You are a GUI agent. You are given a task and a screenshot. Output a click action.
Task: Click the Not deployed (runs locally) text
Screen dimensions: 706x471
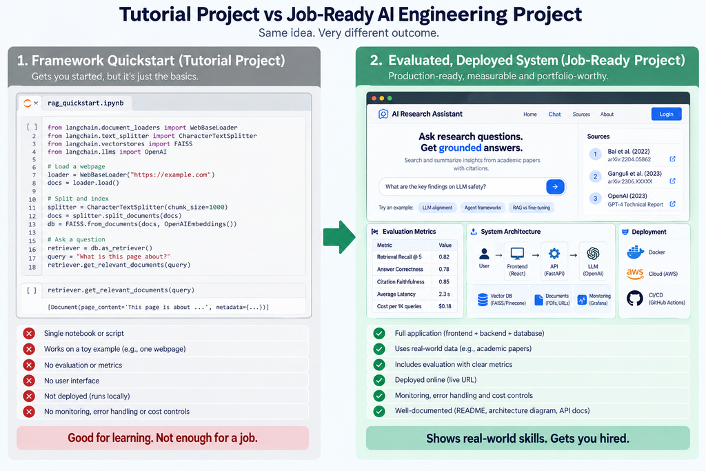(87, 397)
